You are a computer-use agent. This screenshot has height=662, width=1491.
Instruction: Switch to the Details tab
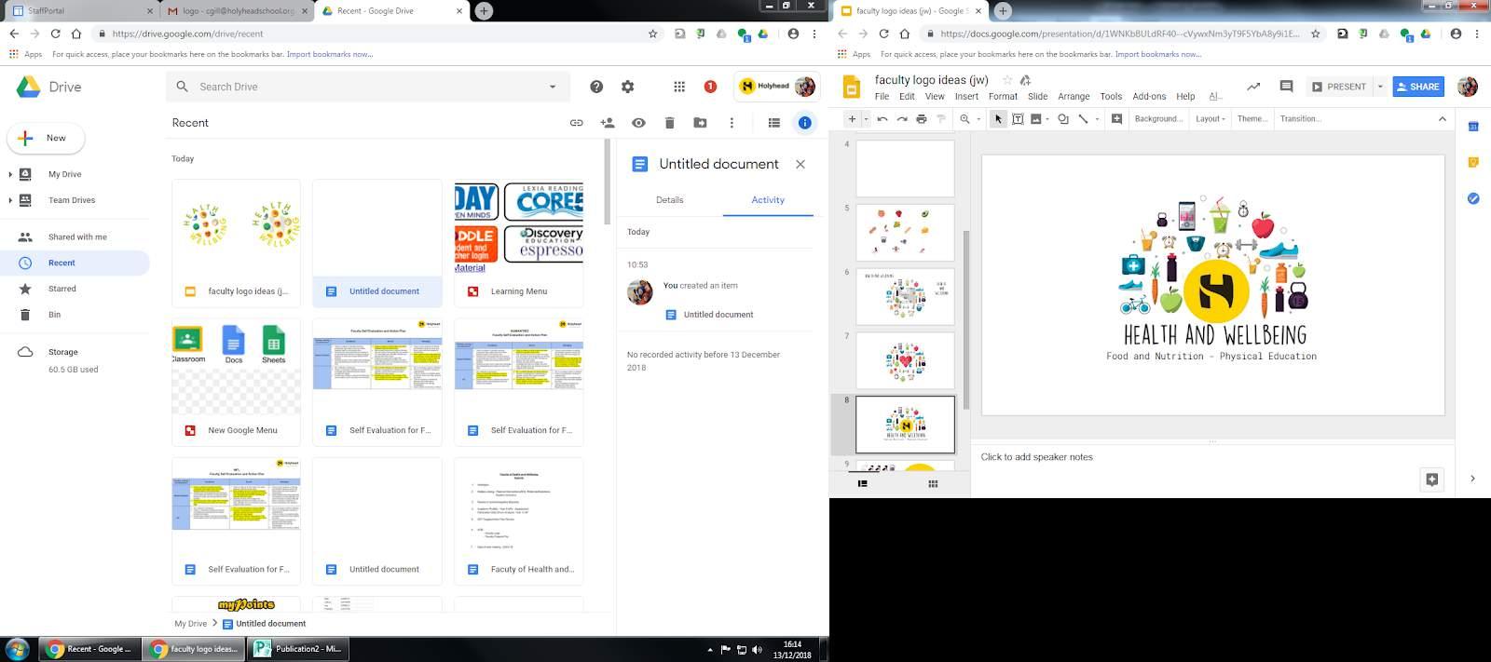click(670, 200)
